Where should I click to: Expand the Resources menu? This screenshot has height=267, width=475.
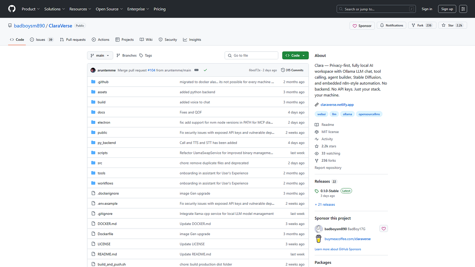tap(80, 9)
